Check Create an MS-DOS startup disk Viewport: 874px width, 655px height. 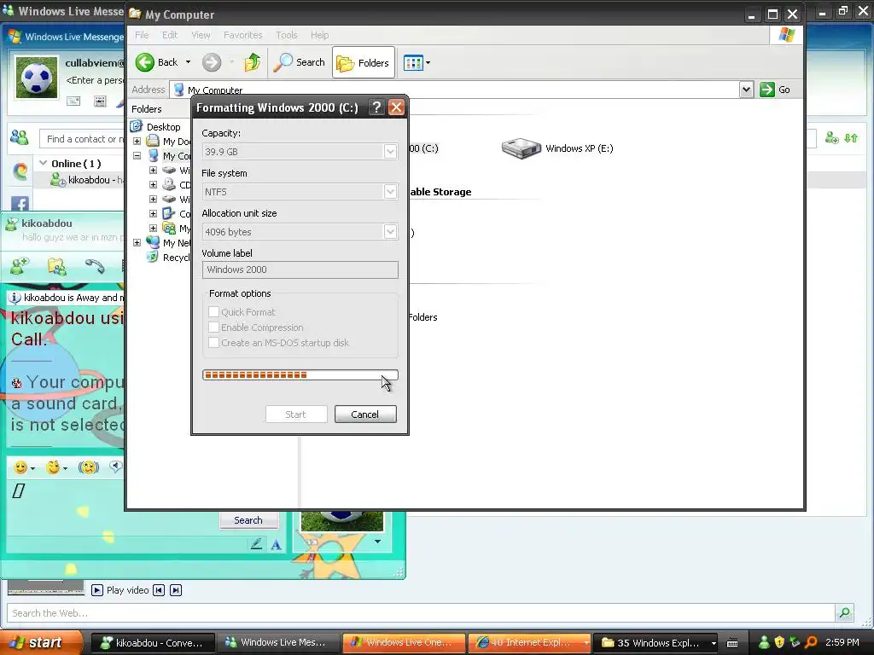[x=213, y=343]
